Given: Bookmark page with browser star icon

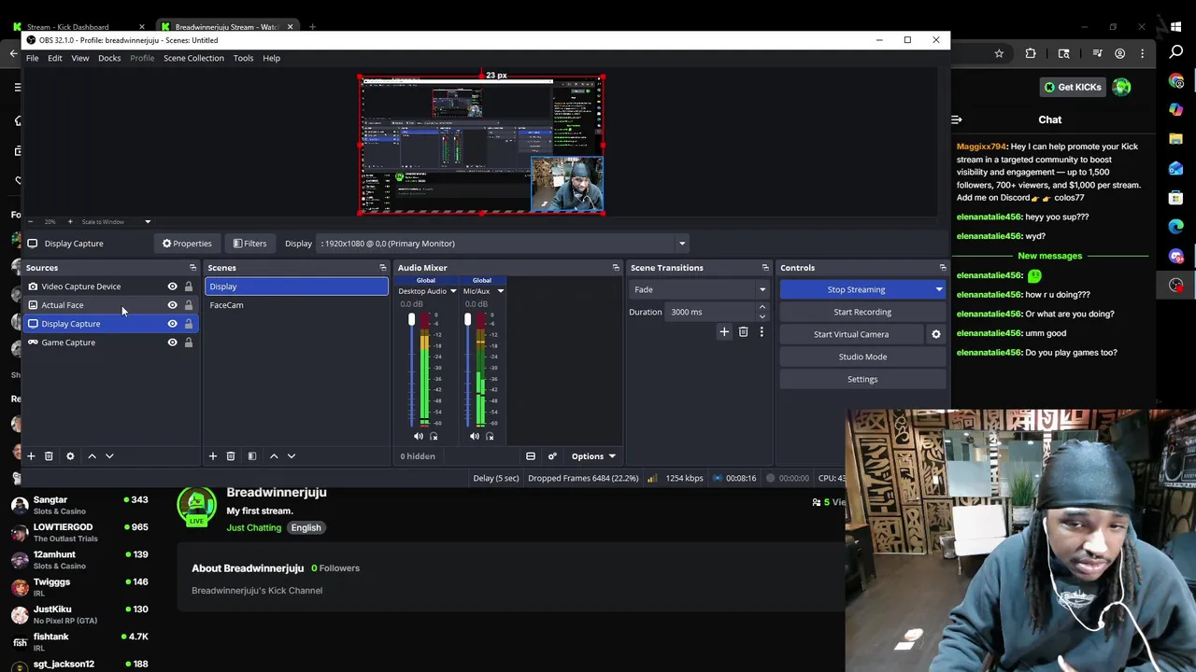Looking at the screenshot, I should point(999,53).
